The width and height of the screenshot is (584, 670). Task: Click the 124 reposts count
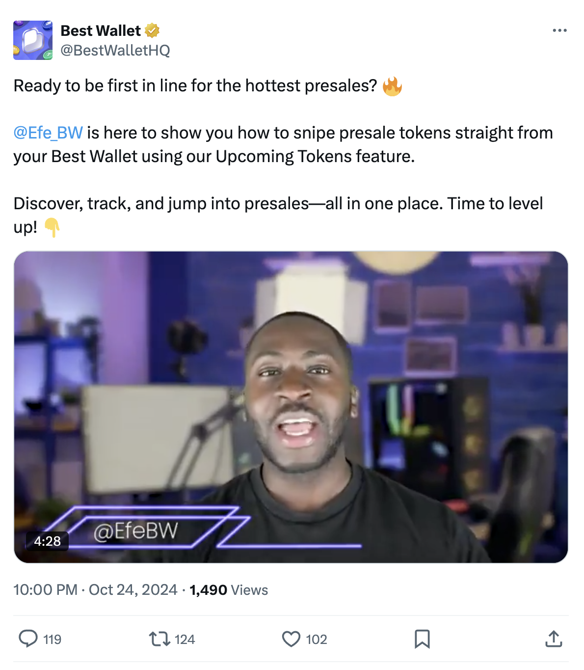185,639
